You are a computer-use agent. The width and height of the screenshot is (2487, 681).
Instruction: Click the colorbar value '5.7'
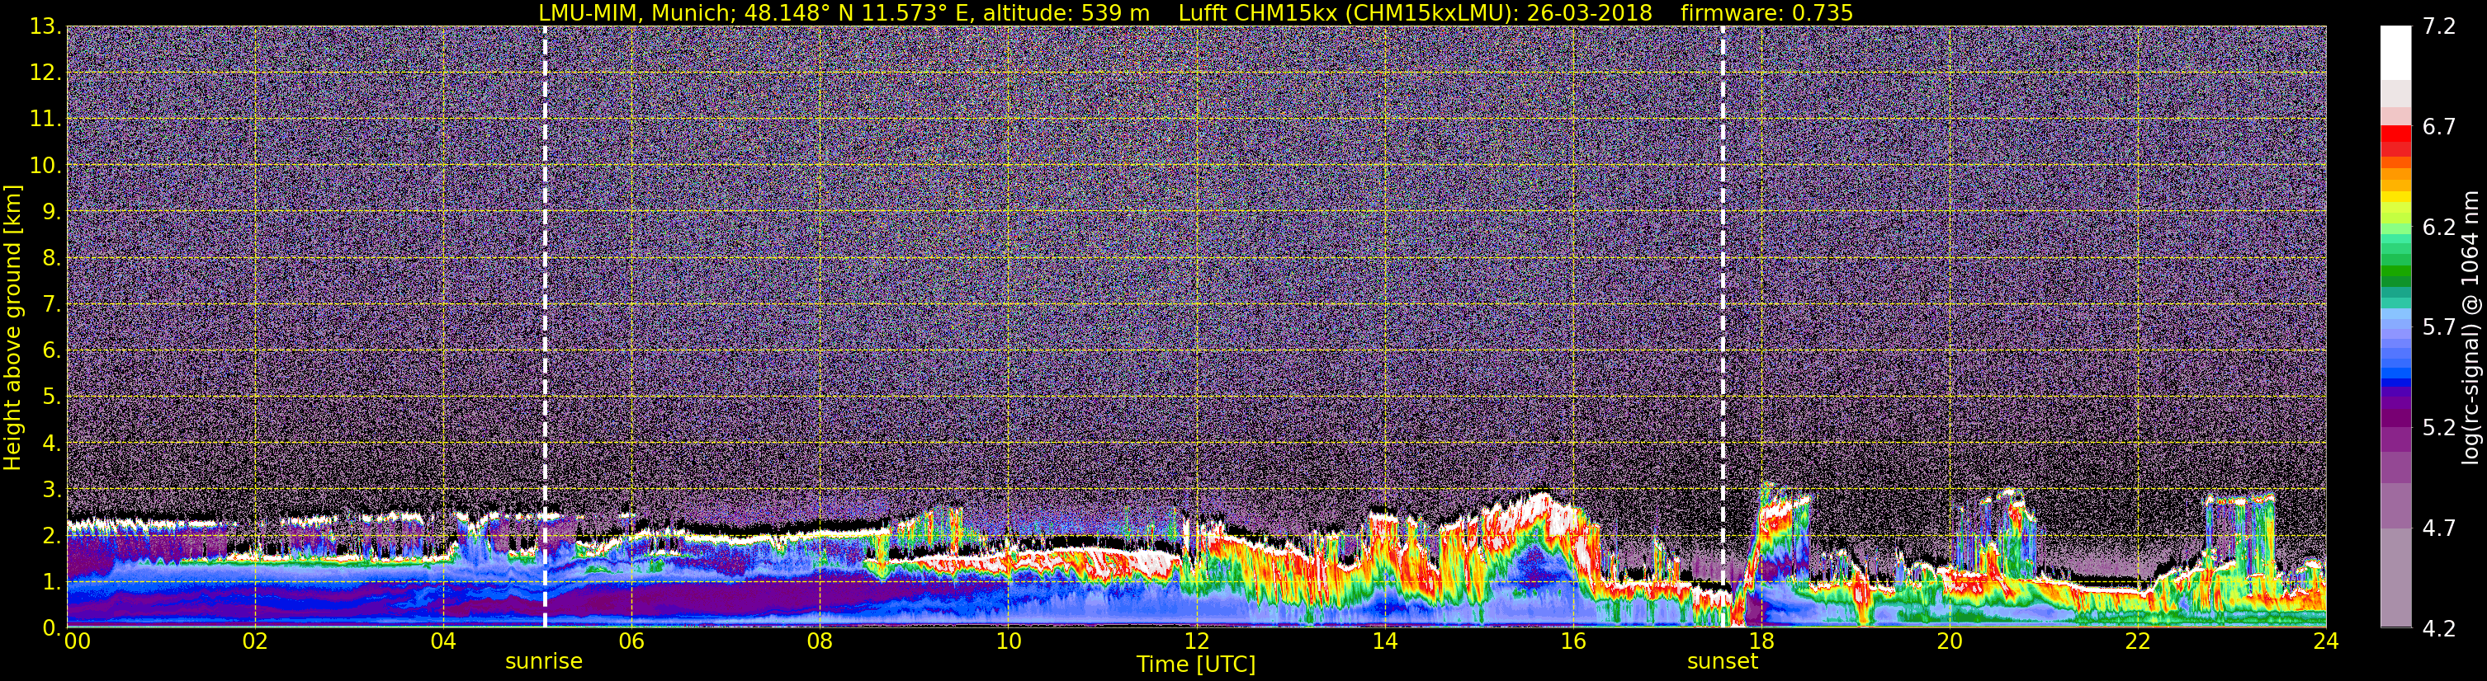(2439, 328)
